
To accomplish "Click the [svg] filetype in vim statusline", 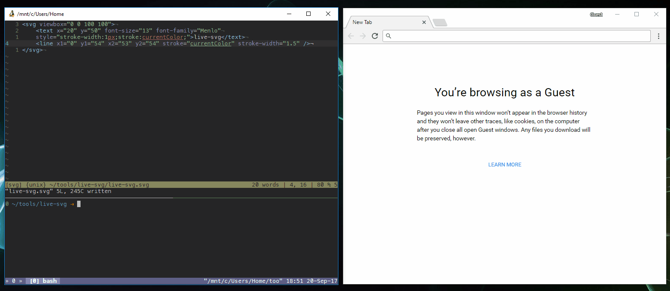I will [14, 185].
